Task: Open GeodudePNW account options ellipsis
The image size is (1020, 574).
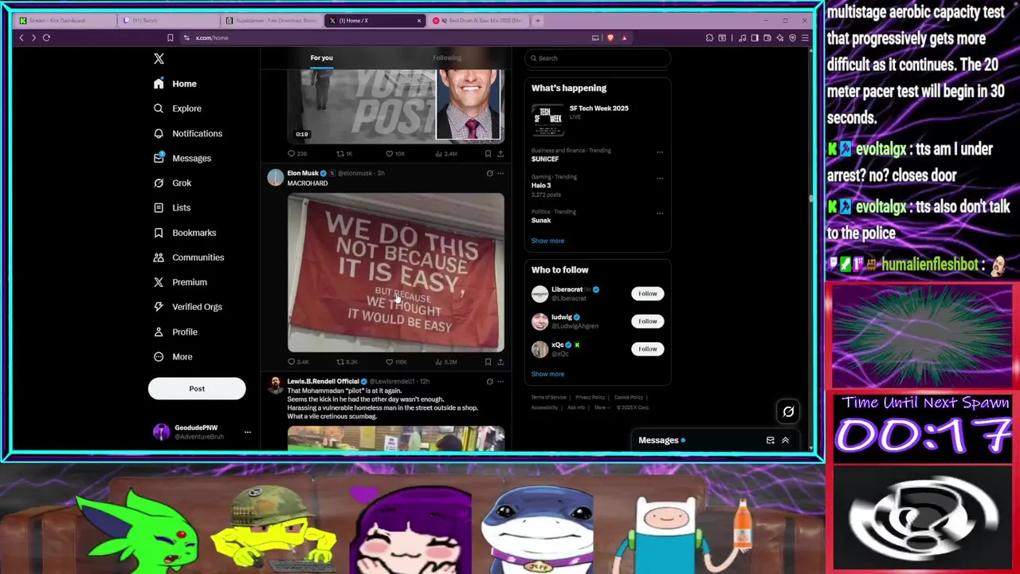Action: pos(247,432)
